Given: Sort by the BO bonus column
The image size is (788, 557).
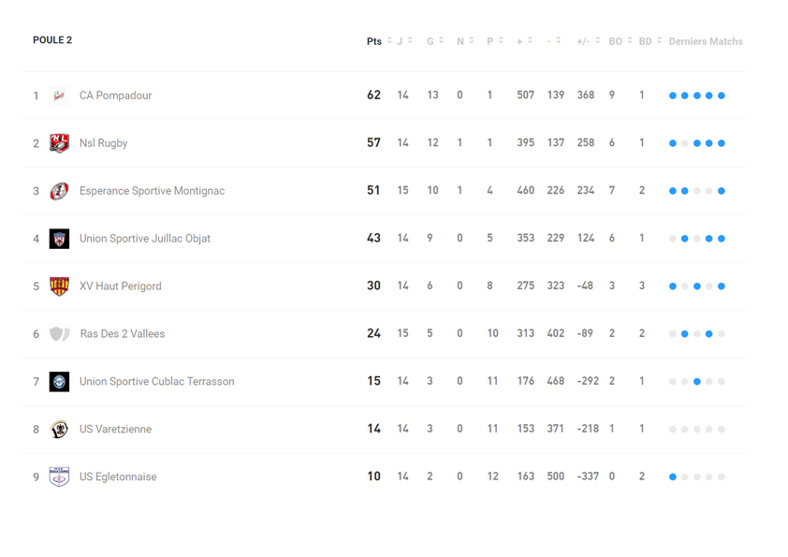Looking at the screenshot, I should [620, 41].
